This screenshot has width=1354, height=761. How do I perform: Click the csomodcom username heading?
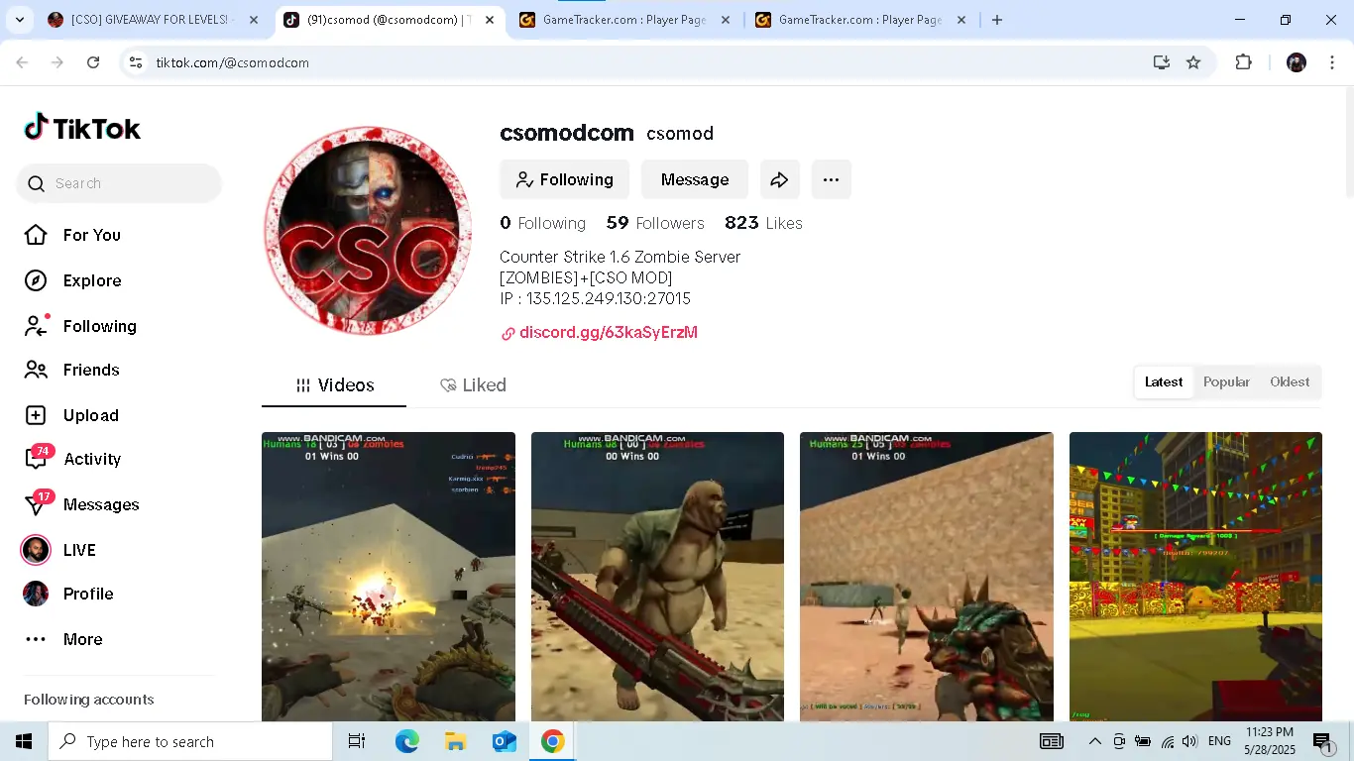click(x=567, y=133)
